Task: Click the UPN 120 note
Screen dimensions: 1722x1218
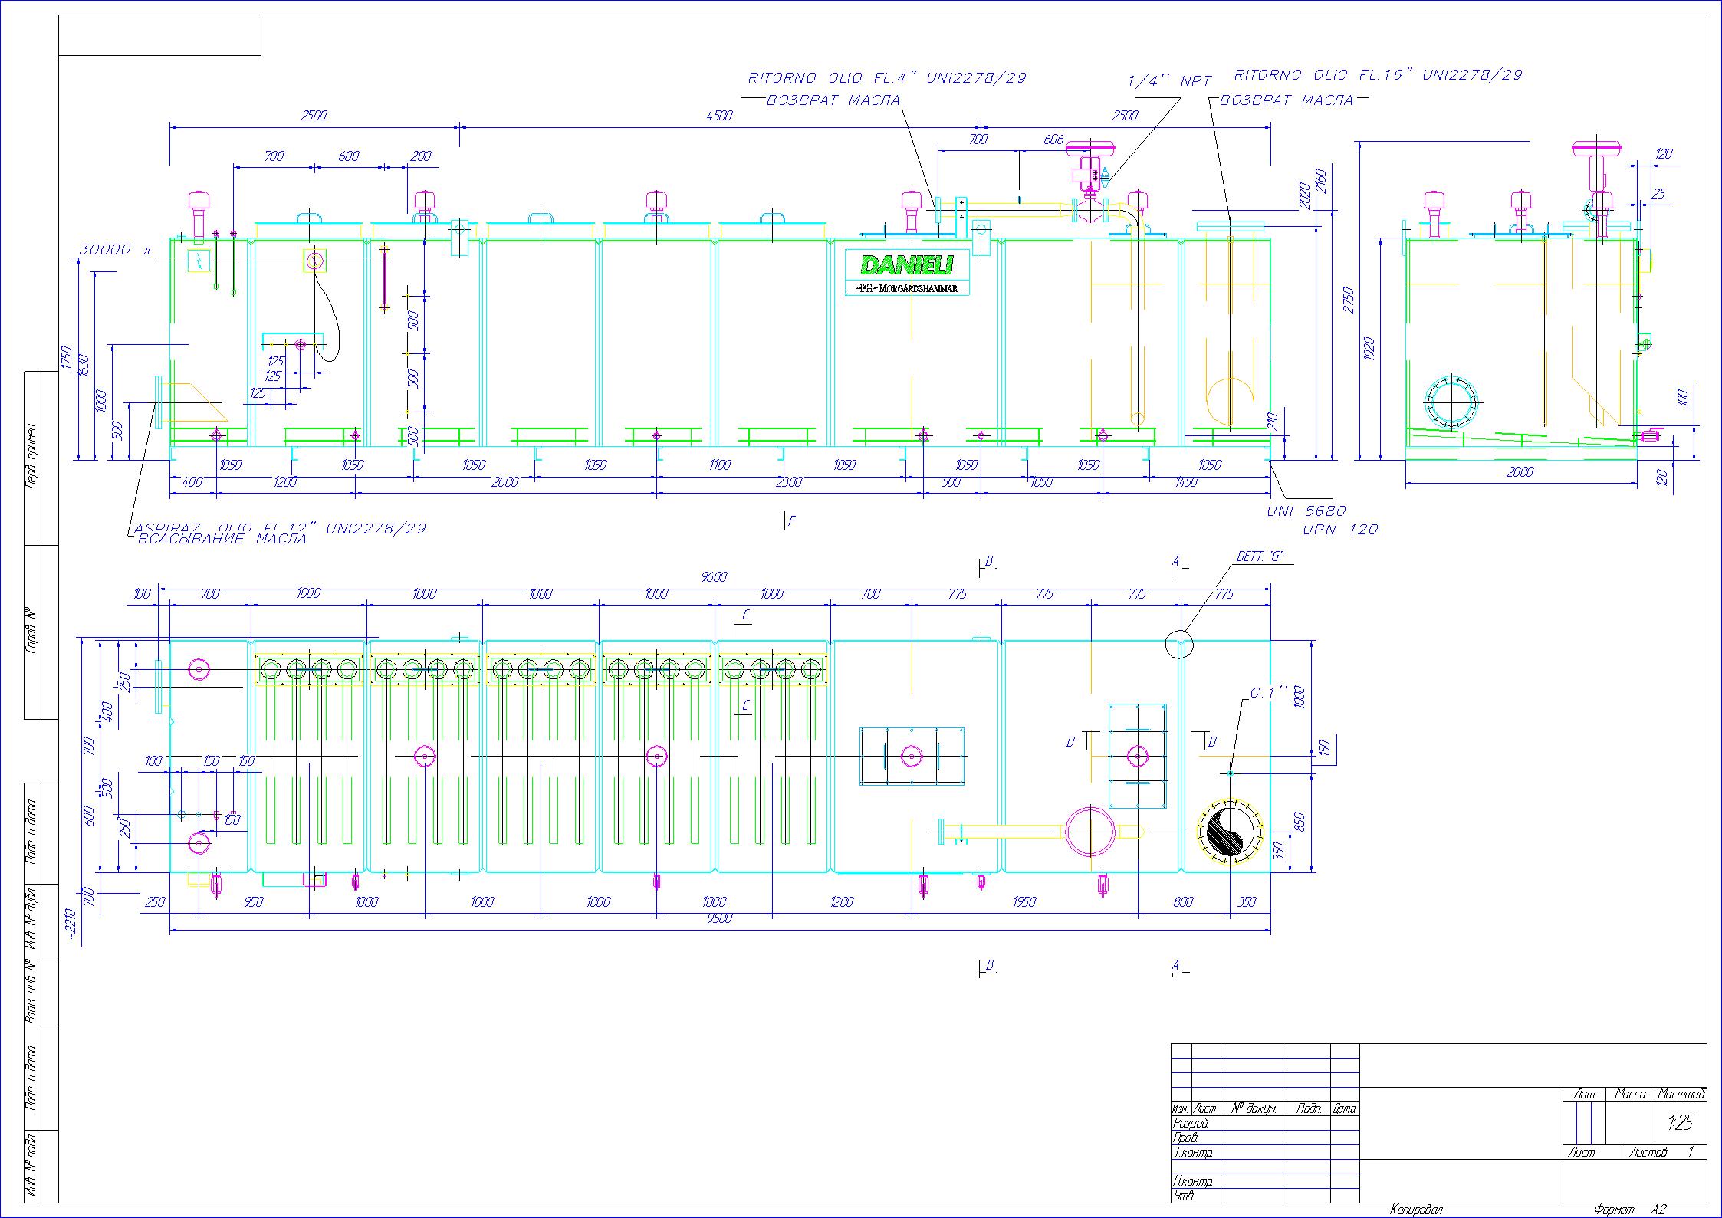Action: coord(1340,529)
